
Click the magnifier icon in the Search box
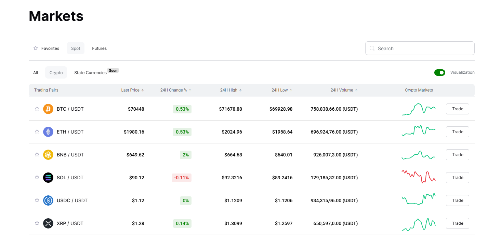(372, 48)
